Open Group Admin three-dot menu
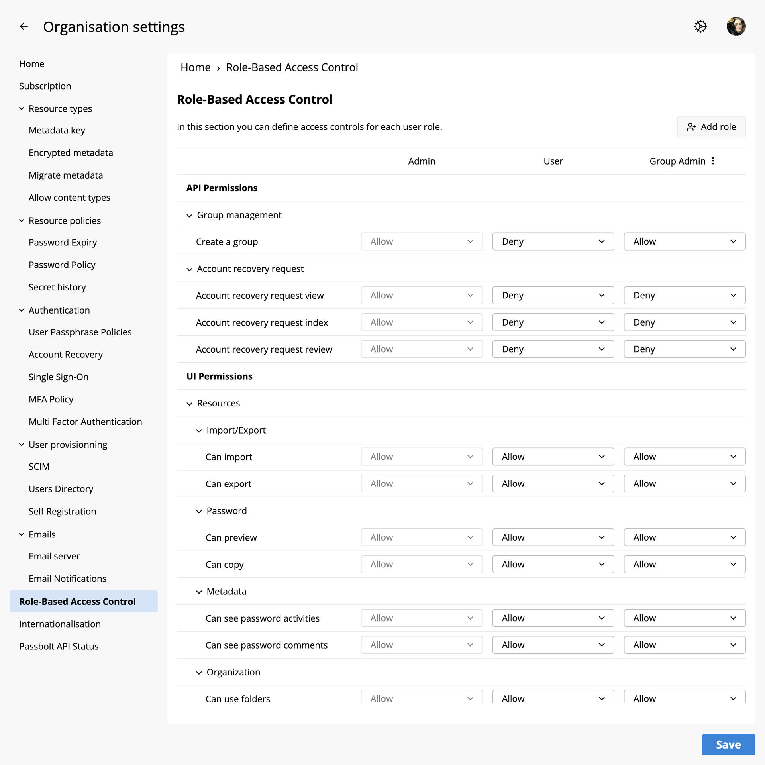Viewport: 765px width, 765px height. [713, 161]
